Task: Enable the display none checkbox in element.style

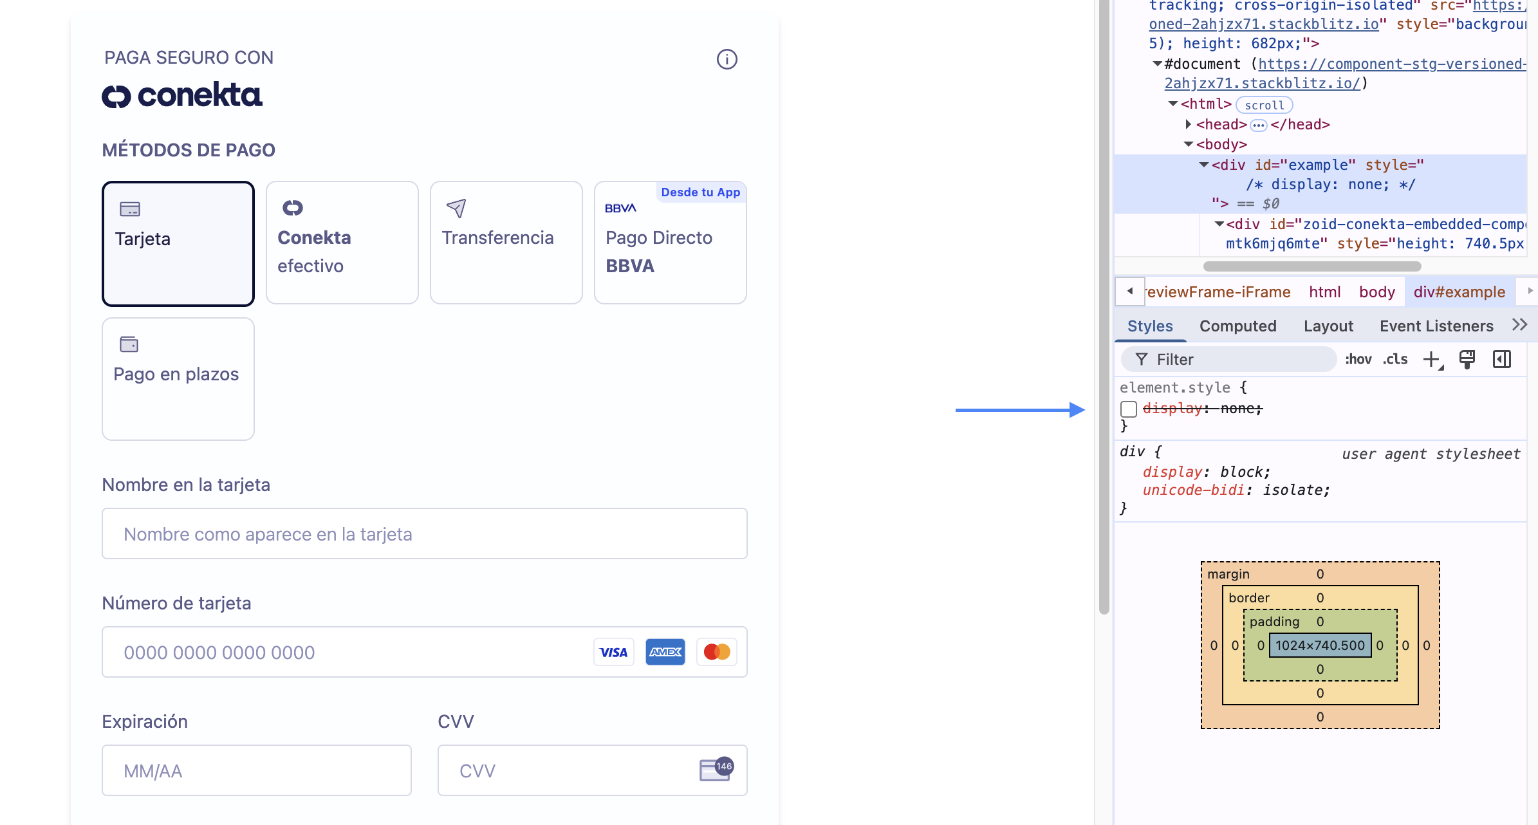Action: (x=1129, y=409)
